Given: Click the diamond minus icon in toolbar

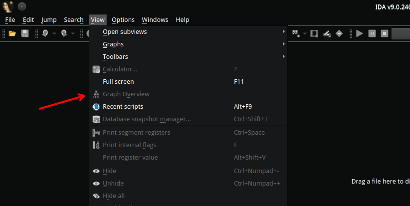Looking at the screenshot, I should pyautogui.click(x=339, y=33).
